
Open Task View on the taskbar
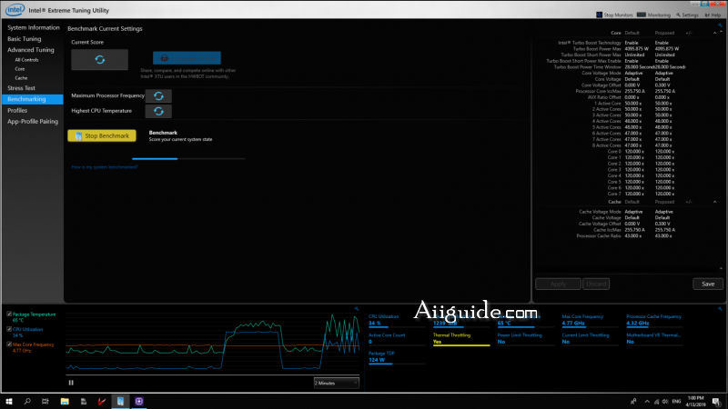(45, 401)
